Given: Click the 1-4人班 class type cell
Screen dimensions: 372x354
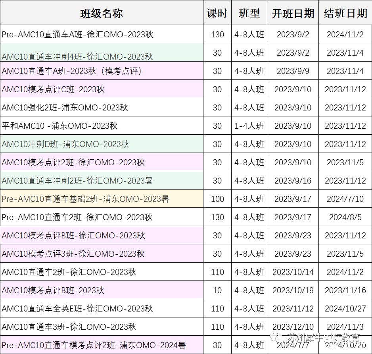Looking at the screenshot, I should click(249, 126).
